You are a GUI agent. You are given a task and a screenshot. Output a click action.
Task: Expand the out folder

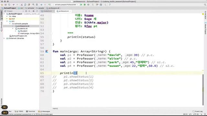point(7,19)
